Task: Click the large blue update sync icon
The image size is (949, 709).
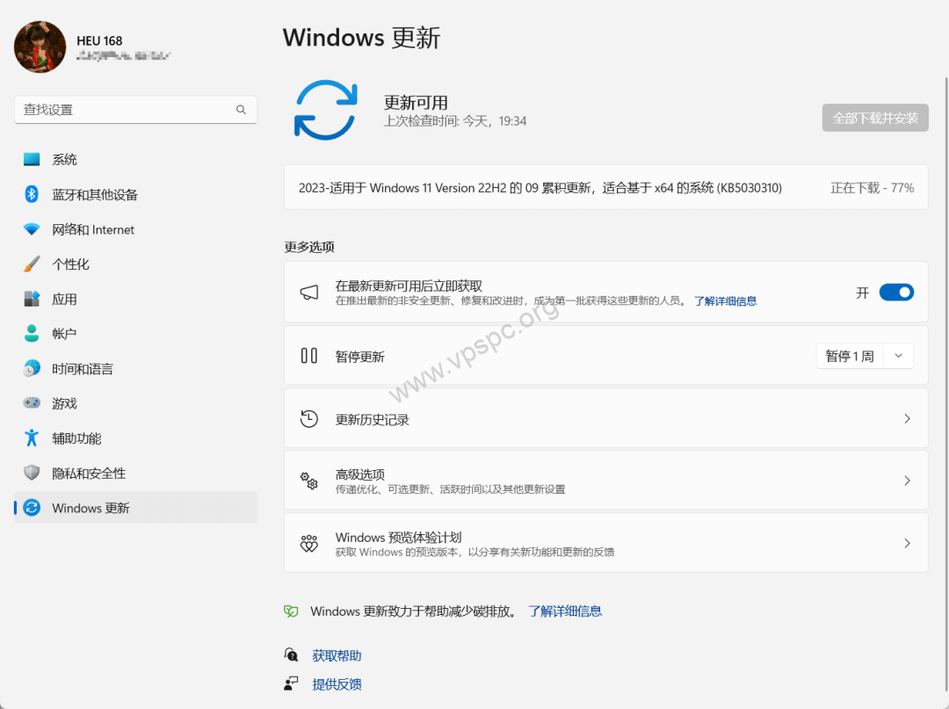Action: 326,110
